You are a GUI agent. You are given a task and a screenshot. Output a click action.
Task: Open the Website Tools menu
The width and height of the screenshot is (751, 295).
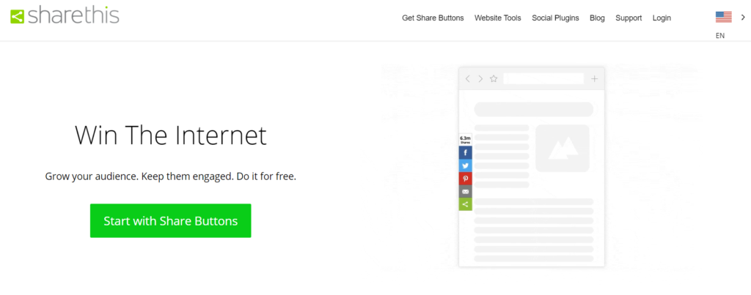point(498,18)
